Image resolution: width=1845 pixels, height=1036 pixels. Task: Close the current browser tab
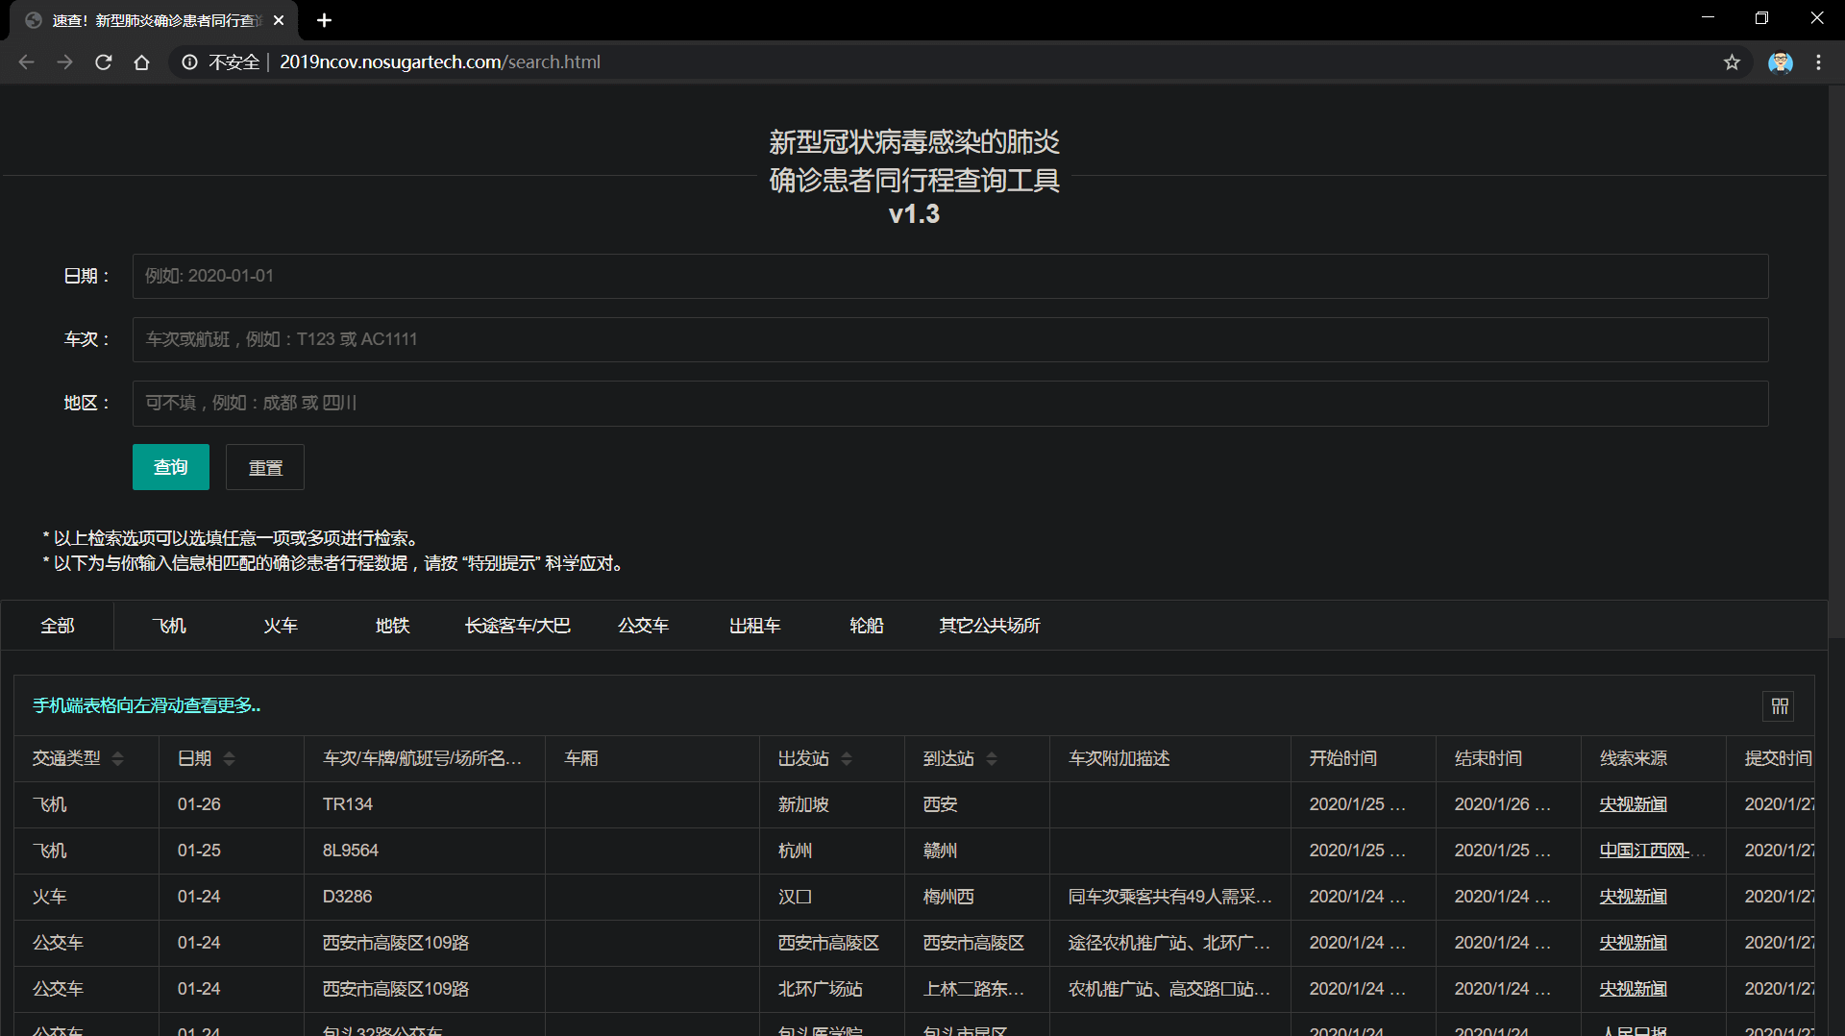click(x=279, y=20)
